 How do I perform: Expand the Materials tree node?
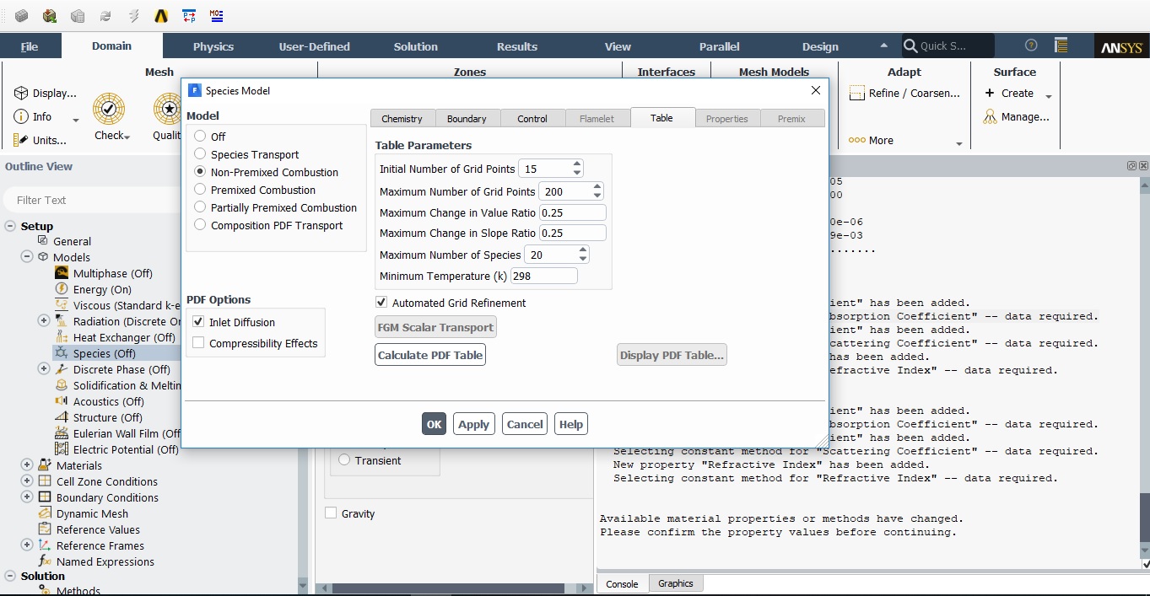27,464
